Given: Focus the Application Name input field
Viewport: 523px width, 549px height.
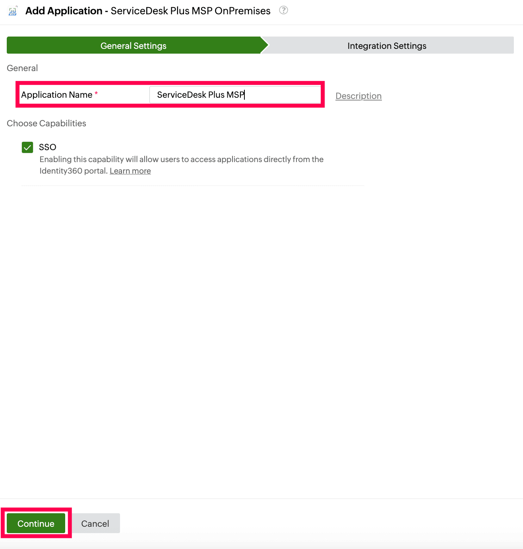Looking at the screenshot, I should pyautogui.click(x=235, y=95).
